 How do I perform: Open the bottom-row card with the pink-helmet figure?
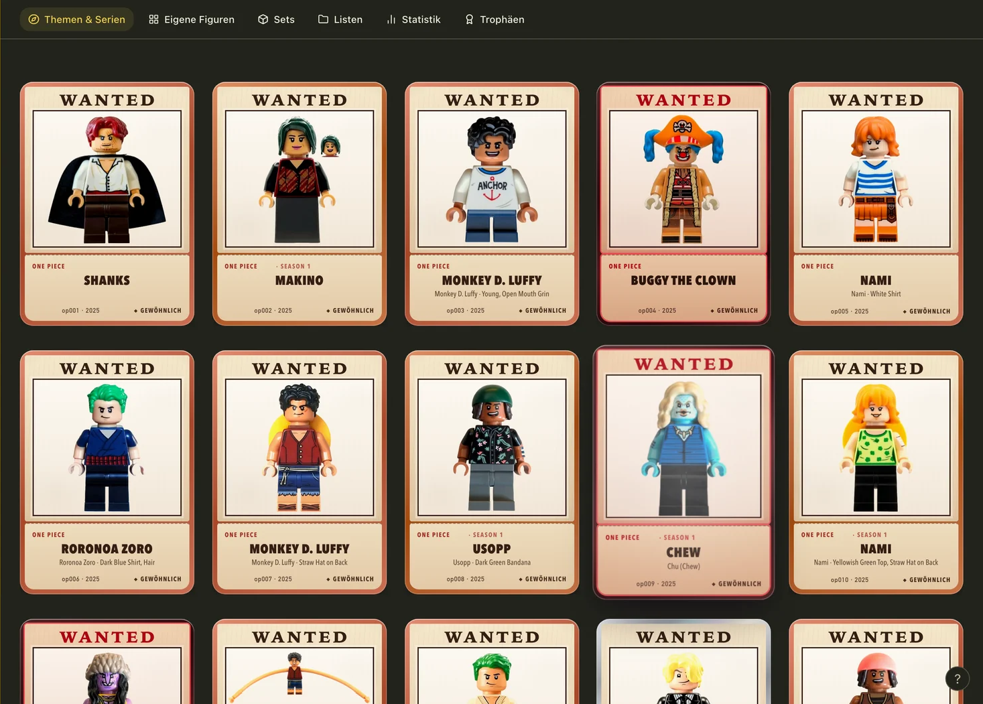(876, 662)
